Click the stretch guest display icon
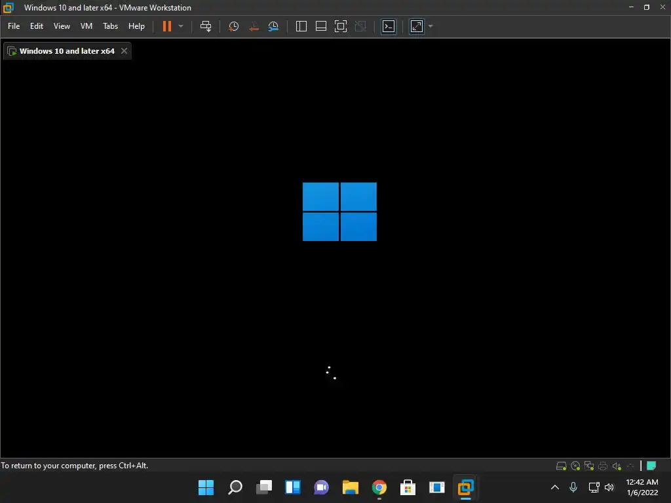671x503 pixels. (x=417, y=26)
